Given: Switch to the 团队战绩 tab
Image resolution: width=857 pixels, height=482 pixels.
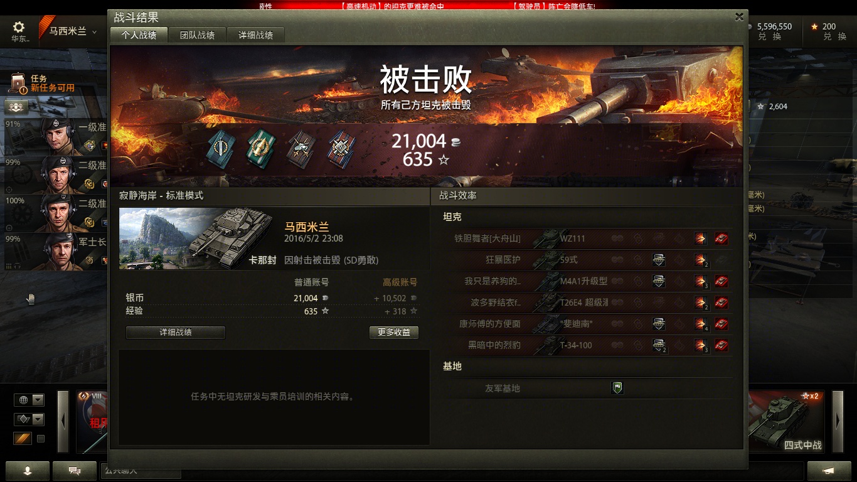Looking at the screenshot, I should tap(197, 35).
